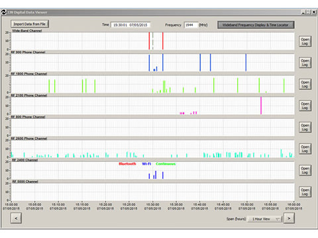Click the RF 1800 Phone Channel title
The width and height of the screenshot is (318, 238).
click(x=29, y=73)
